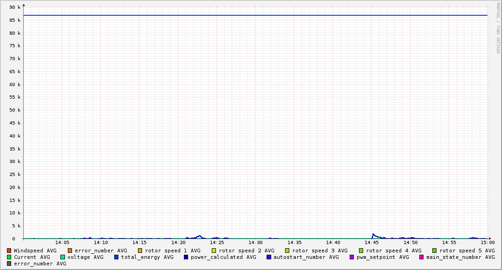
Task: Click the orange error_number AVG legend swatch
Action: pos(70,251)
